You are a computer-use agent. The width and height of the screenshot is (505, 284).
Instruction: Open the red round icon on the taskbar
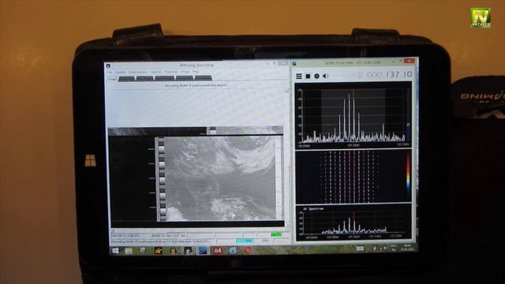pos(247,251)
